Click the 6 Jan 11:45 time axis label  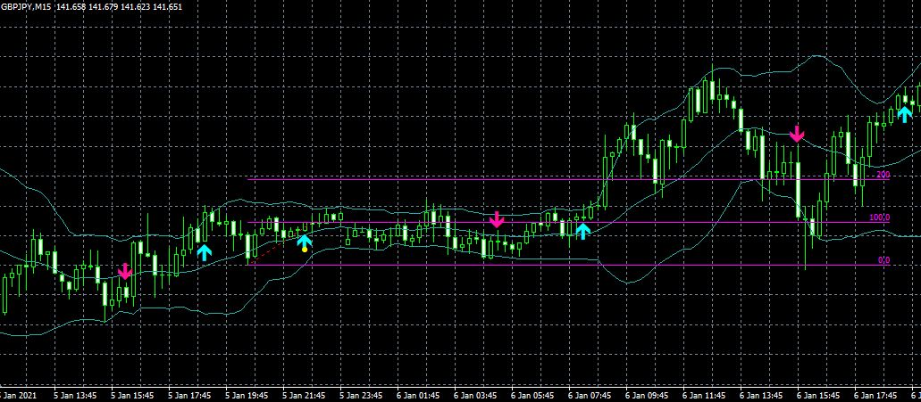[704, 396]
